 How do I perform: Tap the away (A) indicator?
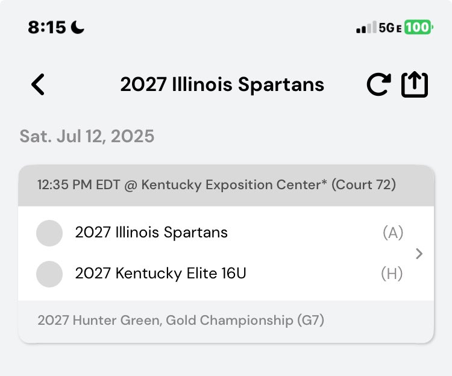pos(393,233)
